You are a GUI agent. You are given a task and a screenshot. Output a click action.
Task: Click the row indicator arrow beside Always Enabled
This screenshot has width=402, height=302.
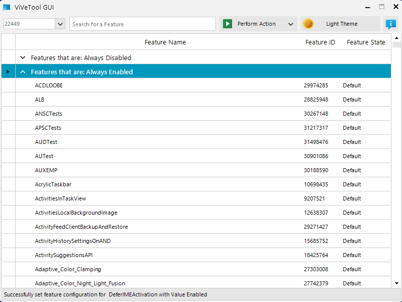coord(8,72)
